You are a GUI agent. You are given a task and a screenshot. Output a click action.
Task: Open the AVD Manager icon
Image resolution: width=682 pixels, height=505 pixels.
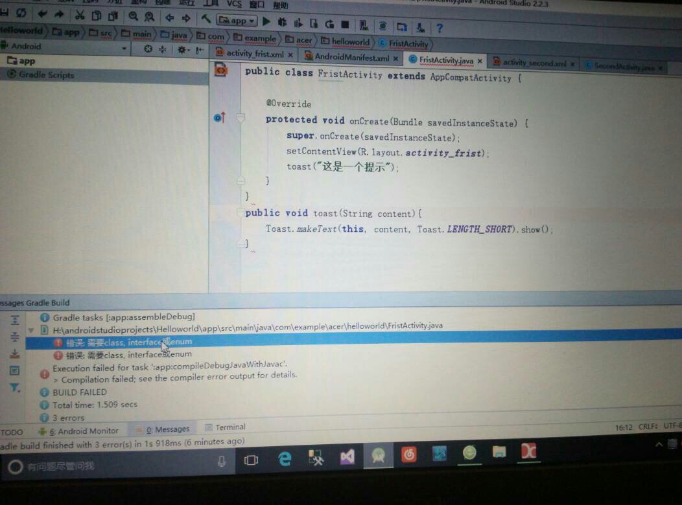(x=364, y=25)
